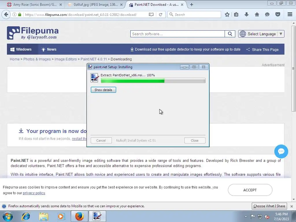The image size is (296, 222).
Task: Click the URL address bar
Action: tap(86, 14)
